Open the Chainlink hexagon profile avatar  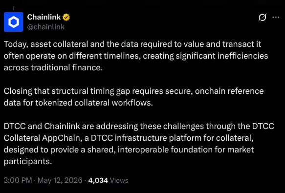pyautogui.click(x=14, y=22)
